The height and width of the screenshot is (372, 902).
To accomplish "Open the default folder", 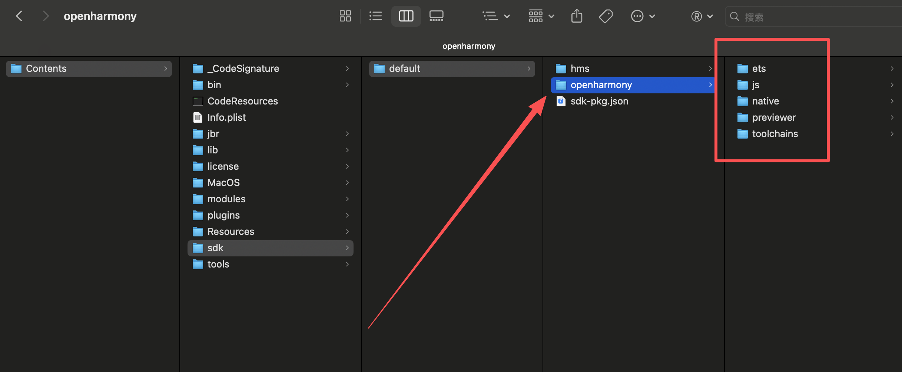I will click(404, 68).
